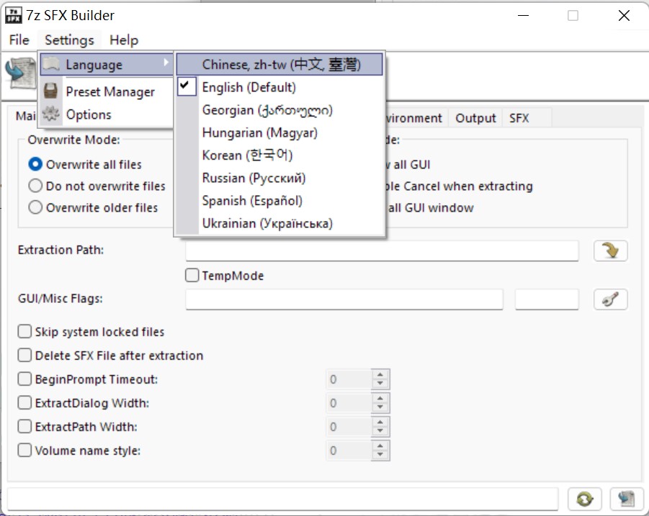Click the small field right of GUI/Misc Flags

pyautogui.click(x=547, y=299)
